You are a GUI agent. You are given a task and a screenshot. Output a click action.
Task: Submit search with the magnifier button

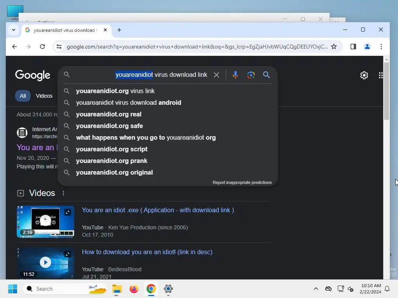pos(266,75)
